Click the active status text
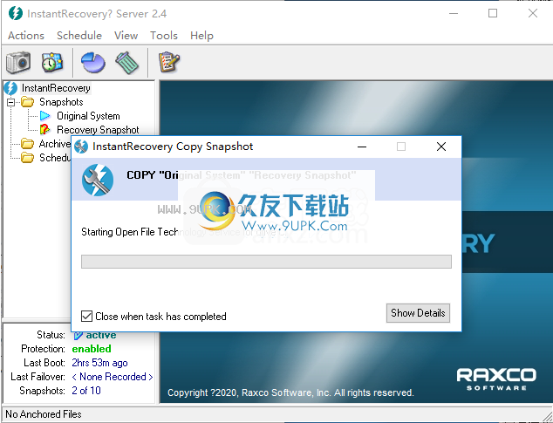553x423 pixels. 101,335
